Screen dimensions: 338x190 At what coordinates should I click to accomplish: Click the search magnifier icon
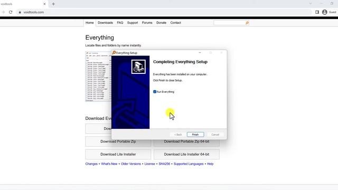[x=247, y=23]
